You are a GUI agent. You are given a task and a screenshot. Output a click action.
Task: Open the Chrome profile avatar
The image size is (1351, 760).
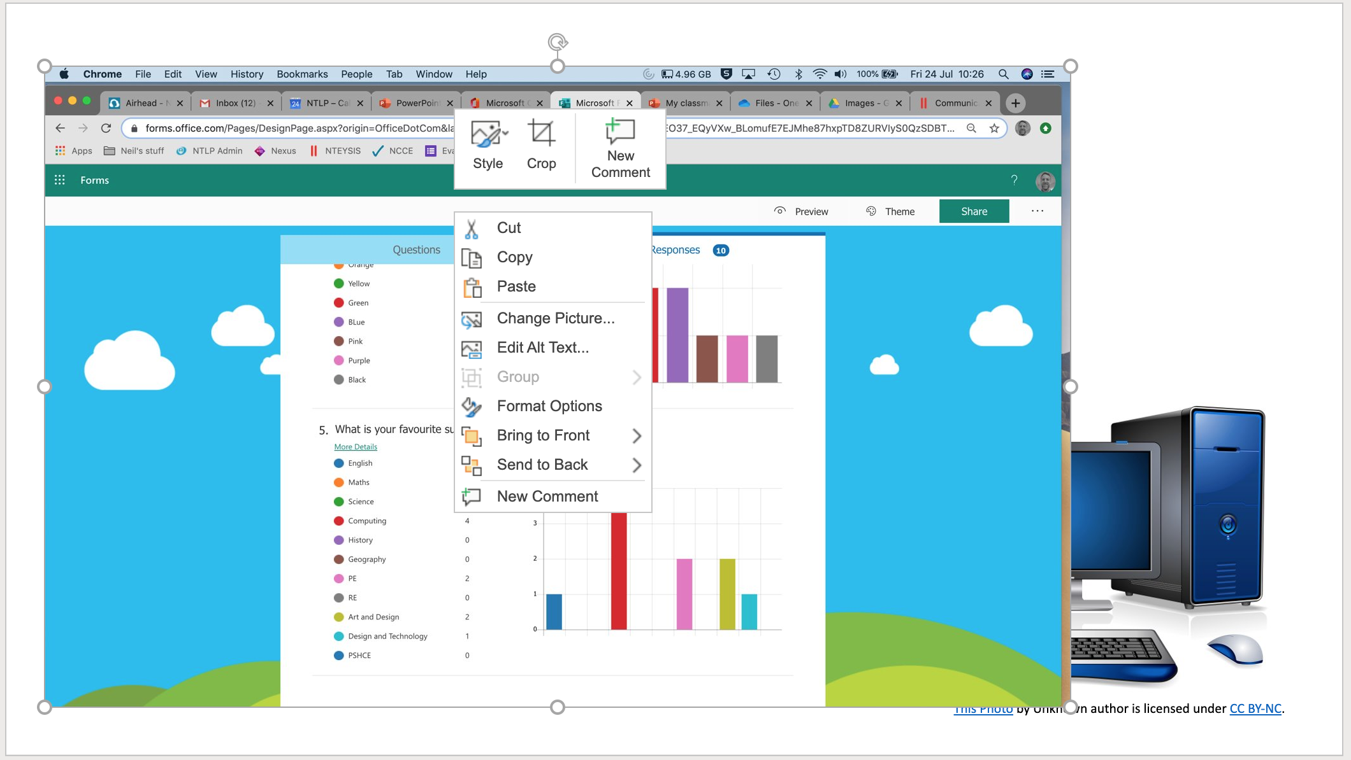pos(1023,128)
